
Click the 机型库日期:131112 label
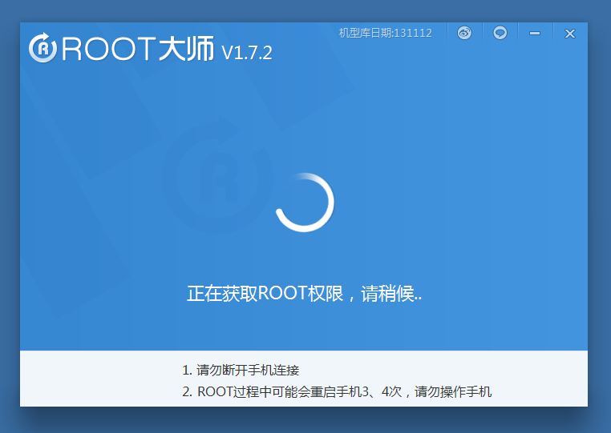click(x=386, y=33)
